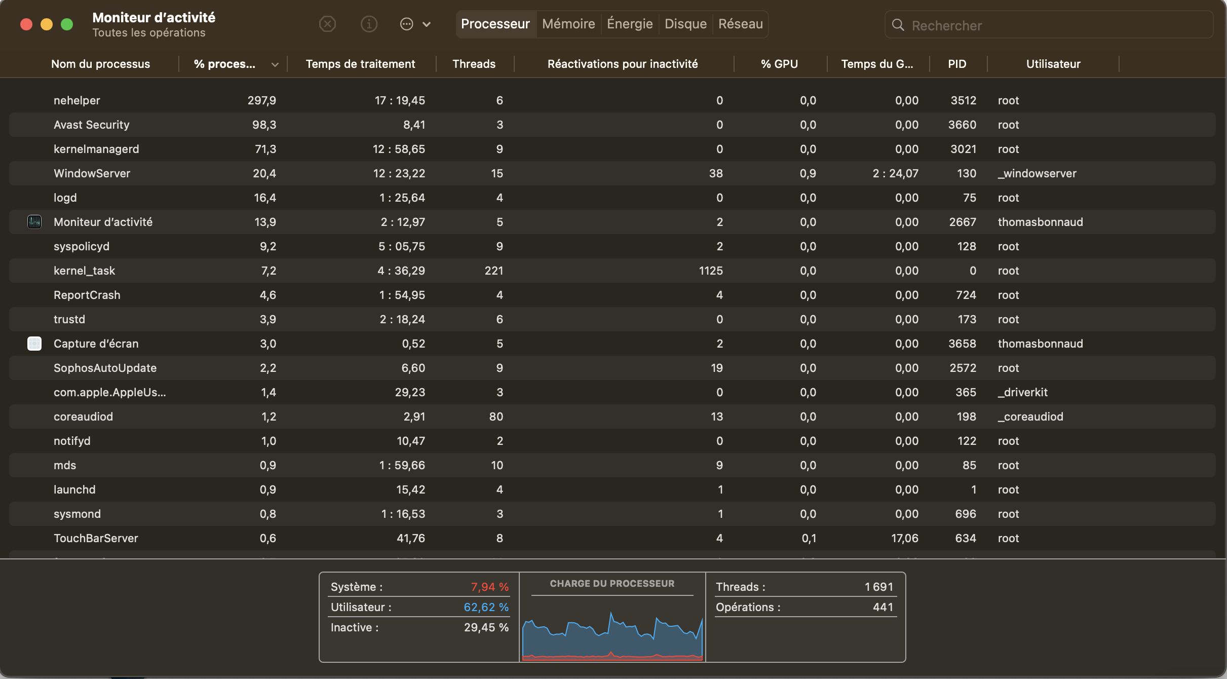Toggle sort arrow on % processeur column
The image size is (1227, 679).
click(x=275, y=64)
